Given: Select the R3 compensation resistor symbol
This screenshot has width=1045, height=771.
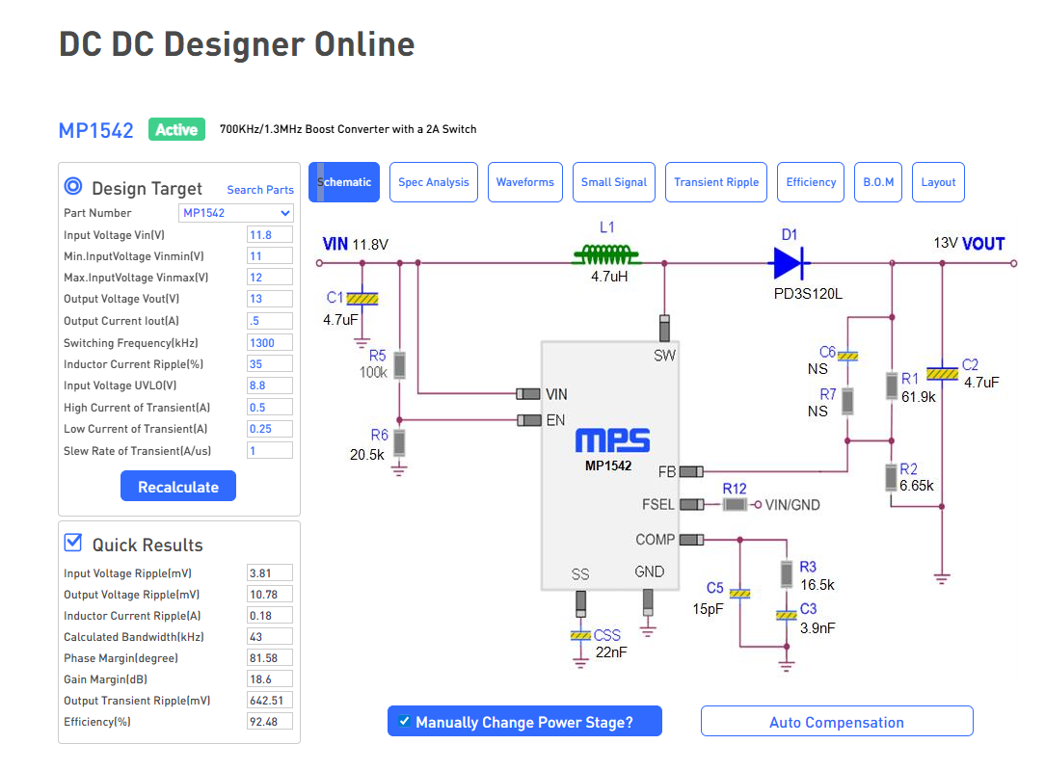Looking at the screenshot, I should point(787,575).
